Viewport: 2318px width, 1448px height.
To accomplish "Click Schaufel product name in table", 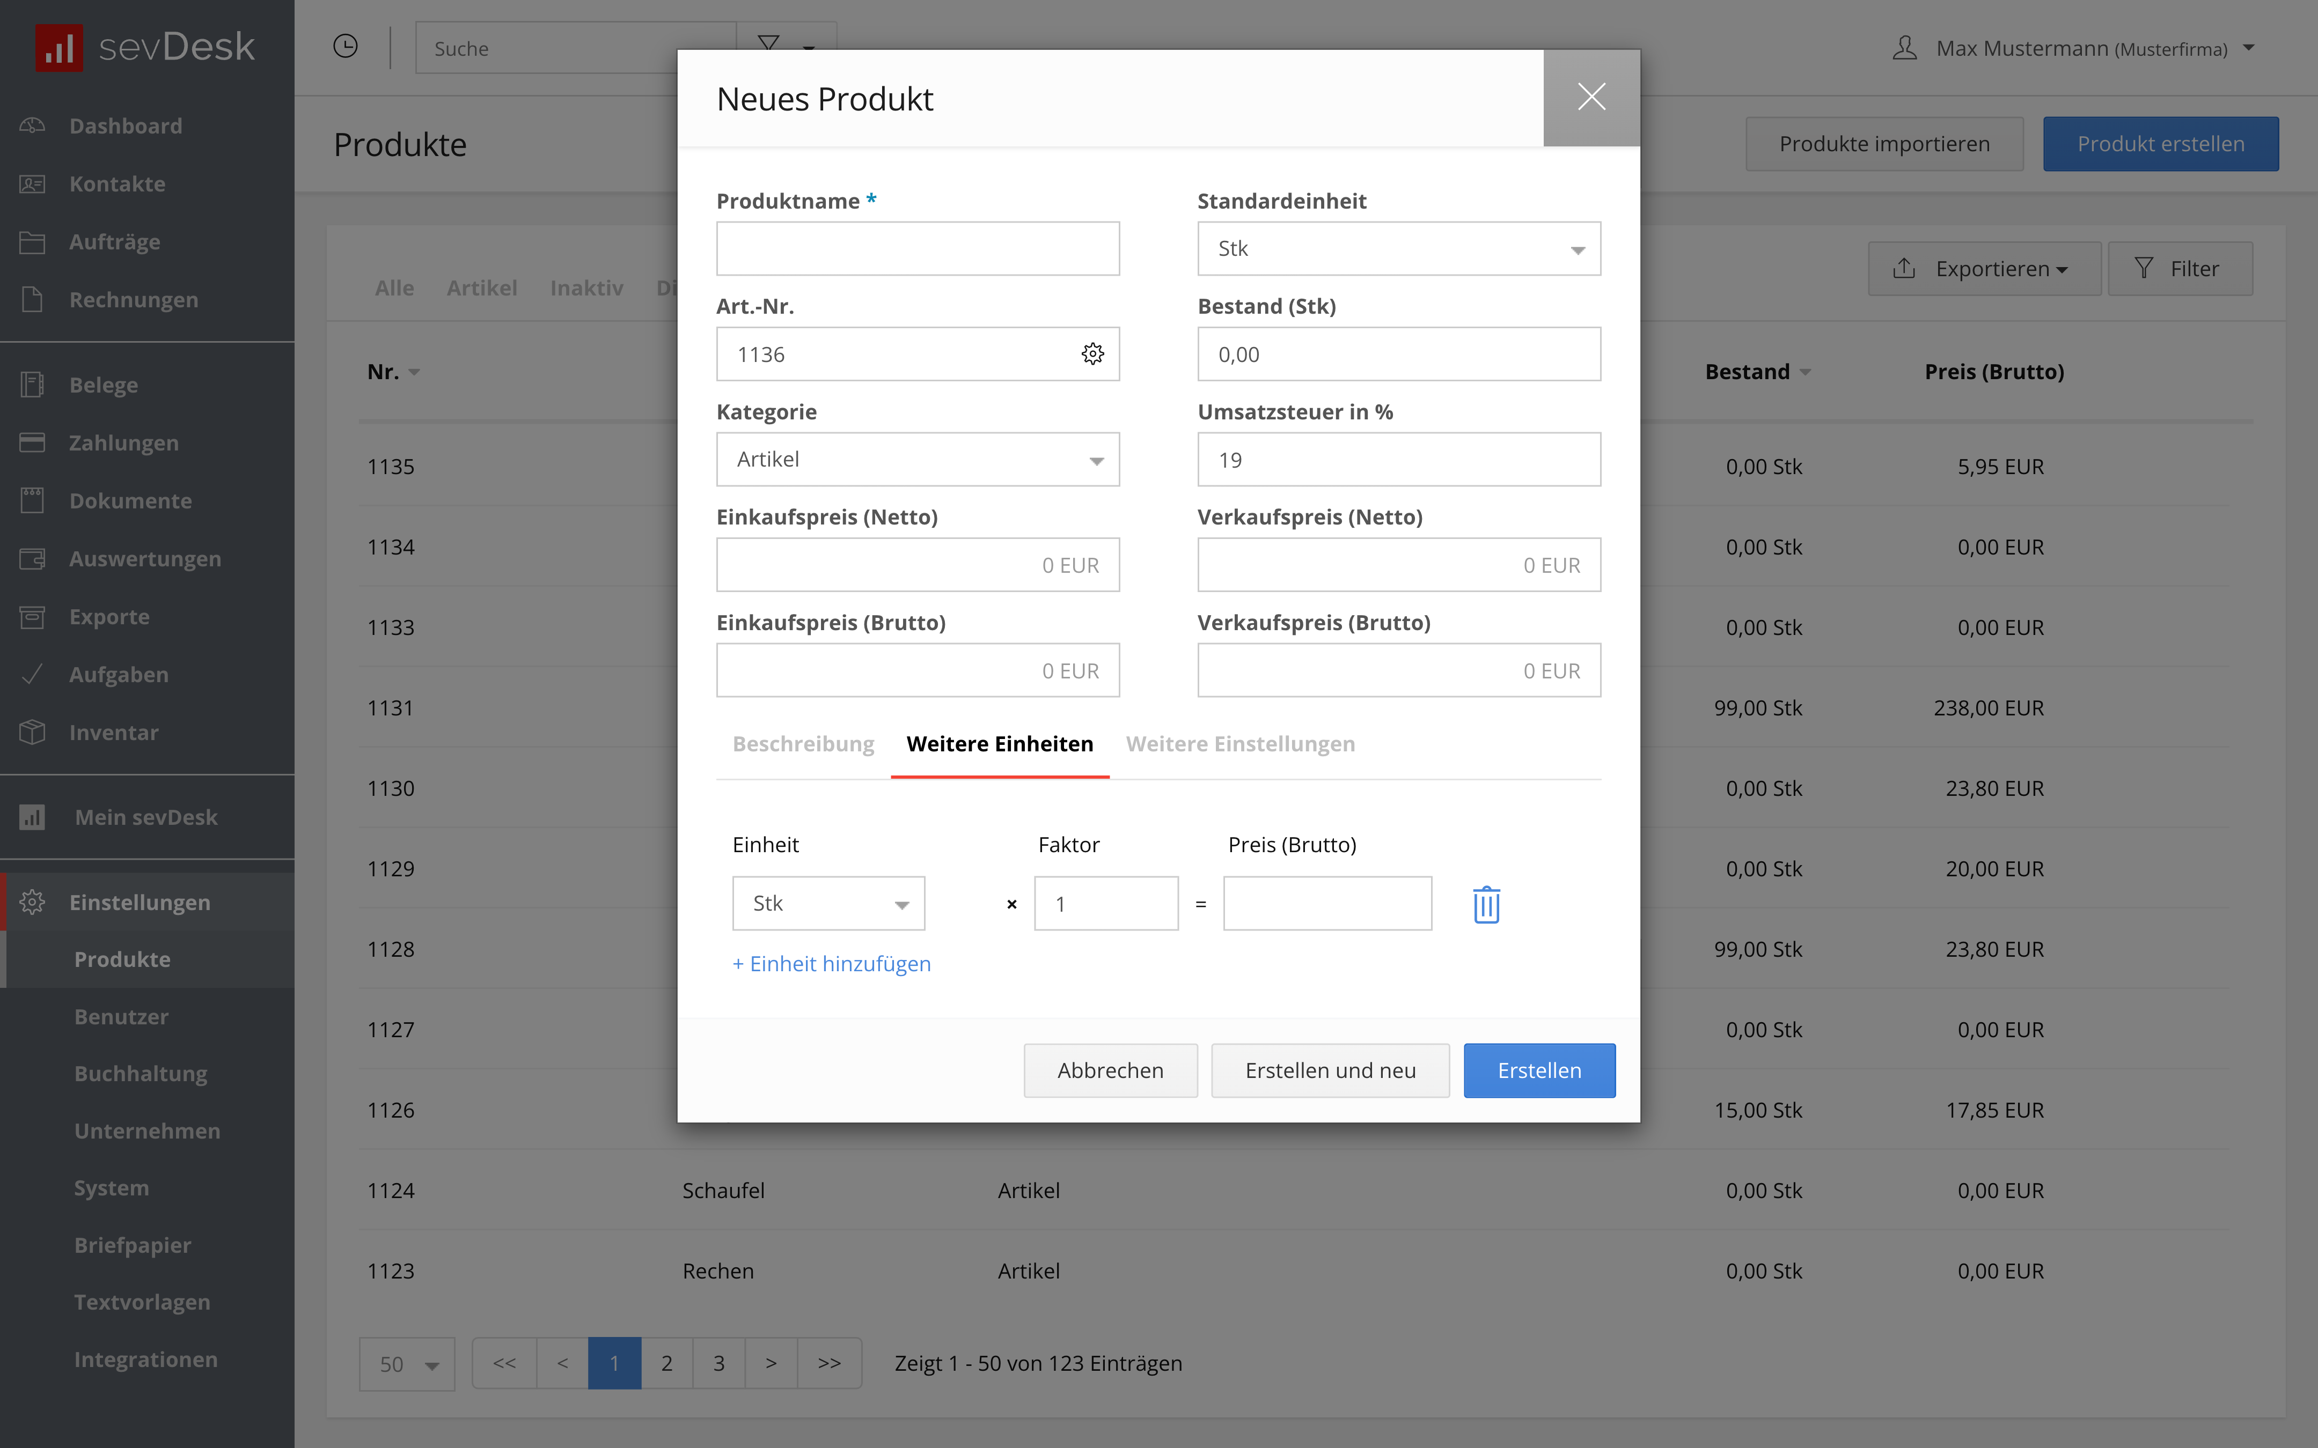I will [x=723, y=1191].
